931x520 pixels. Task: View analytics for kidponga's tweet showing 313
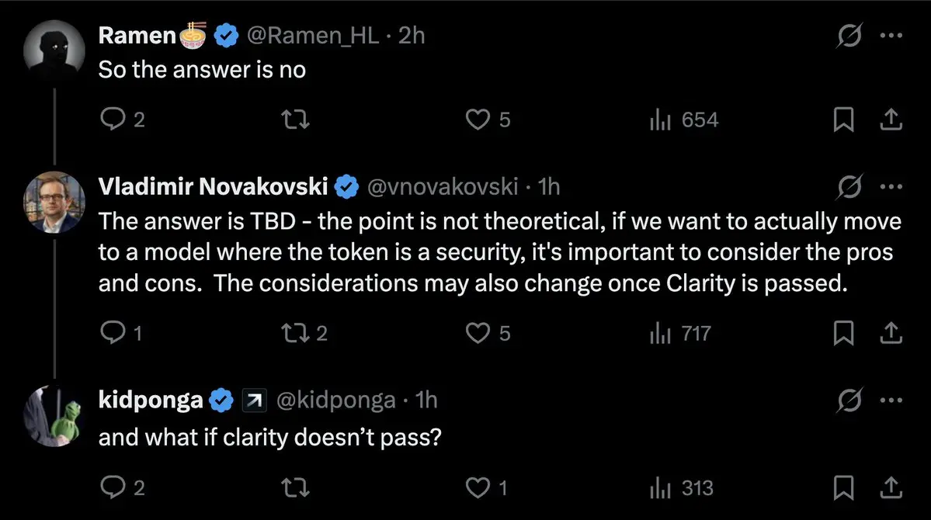(682, 488)
